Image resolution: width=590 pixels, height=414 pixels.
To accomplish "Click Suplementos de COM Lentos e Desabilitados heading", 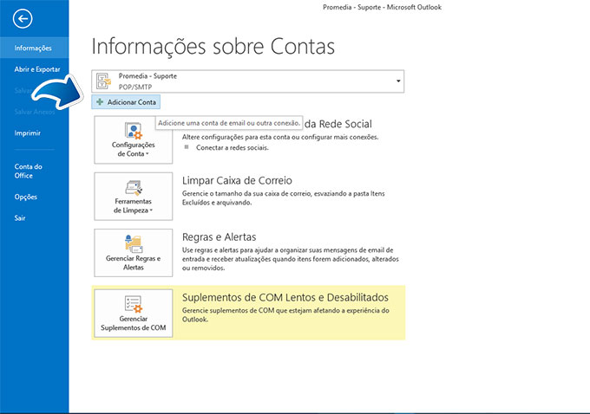I will (x=285, y=298).
